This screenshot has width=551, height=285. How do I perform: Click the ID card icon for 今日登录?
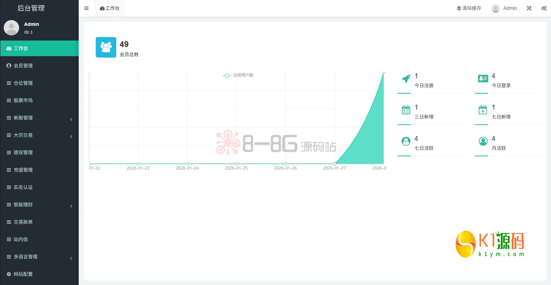[x=483, y=79]
